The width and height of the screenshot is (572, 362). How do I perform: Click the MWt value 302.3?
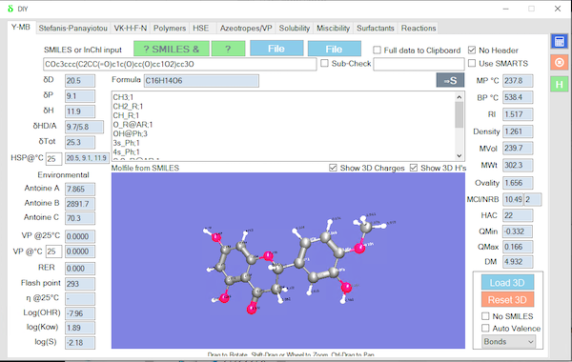[x=518, y=165]
